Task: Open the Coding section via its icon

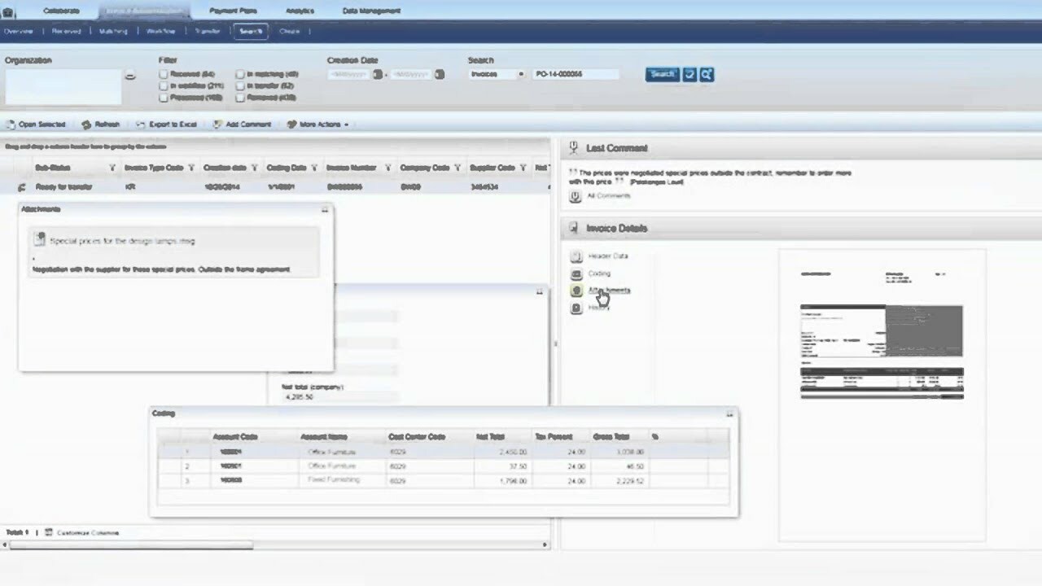Action: pyautogui.click(x=577, y=273)
